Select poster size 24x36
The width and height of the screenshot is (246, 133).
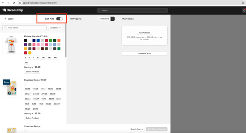pos(36,94)
